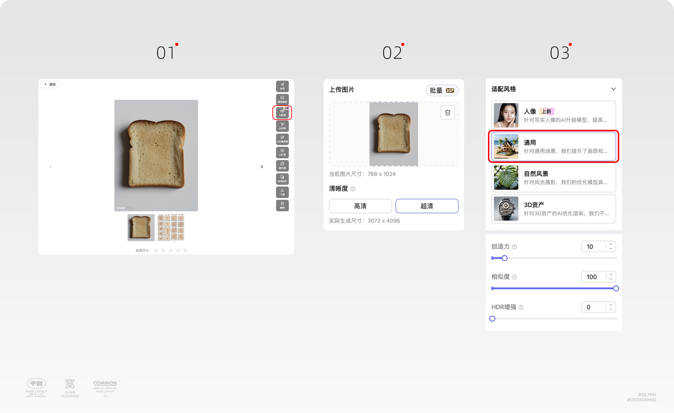Viewport: 674px width, 413px height.
Task: Collapse the 适配风格 section
Action: (x=613, y=89)
